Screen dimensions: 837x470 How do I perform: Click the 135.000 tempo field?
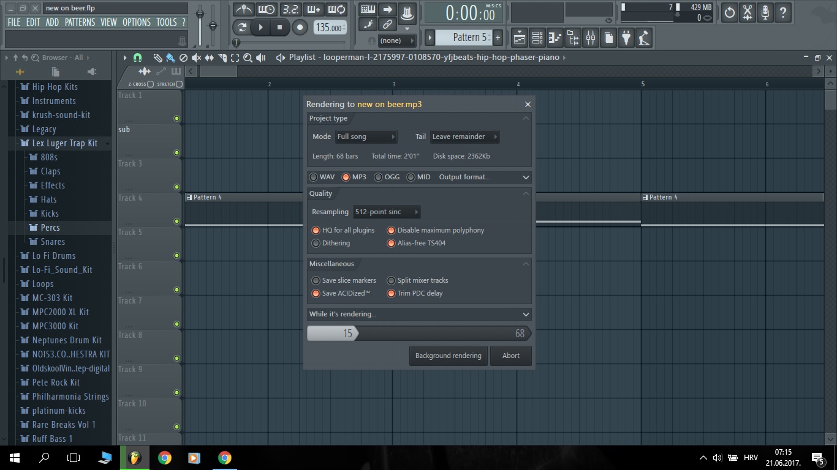(330, 28)
